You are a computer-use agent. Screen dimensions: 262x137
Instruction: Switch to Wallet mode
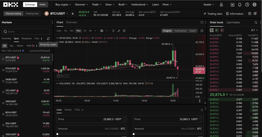[43, 5]
